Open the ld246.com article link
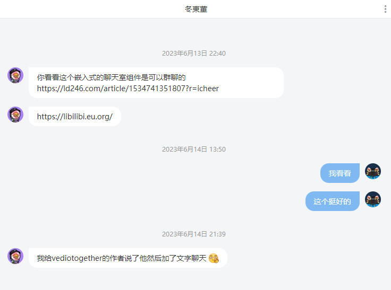The height and width of the screenshot is (290, 391). (x=127, y=89)
